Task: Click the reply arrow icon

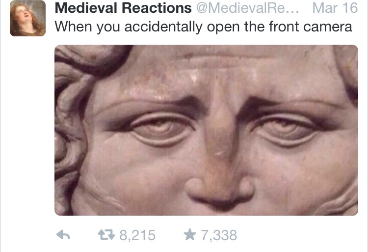Action: point(63,235)
